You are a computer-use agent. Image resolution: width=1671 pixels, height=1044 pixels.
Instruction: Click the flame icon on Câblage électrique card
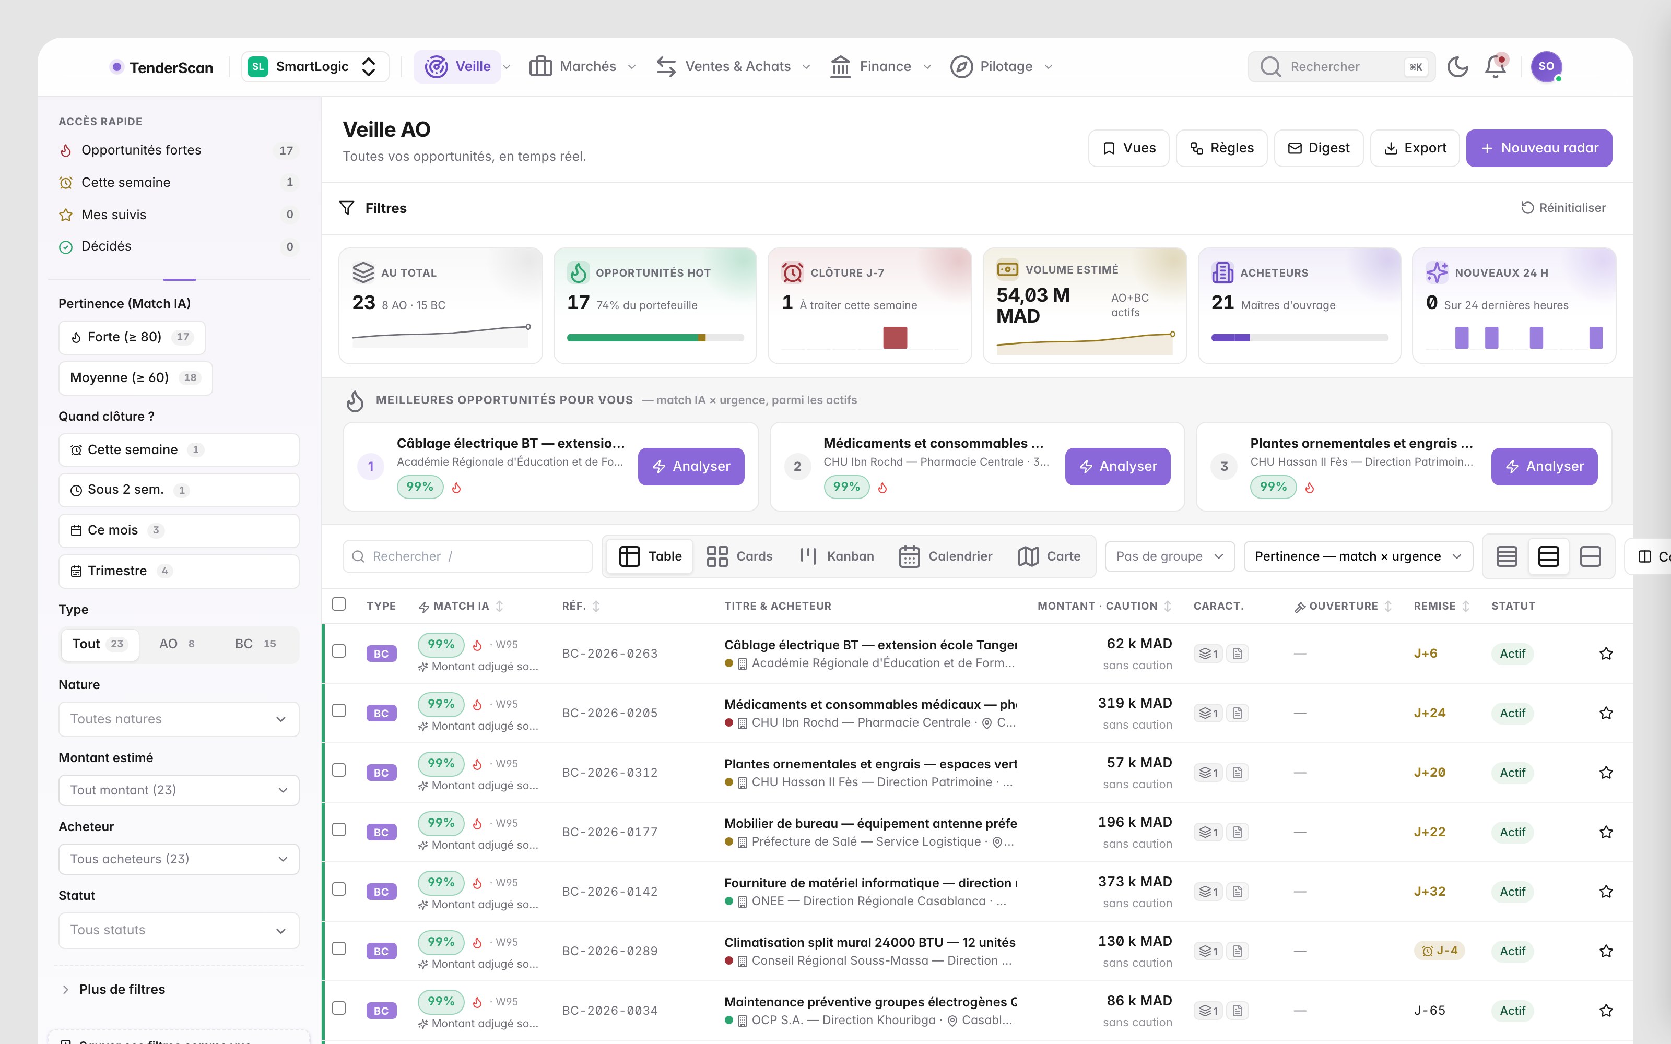(x=456, y=488)
